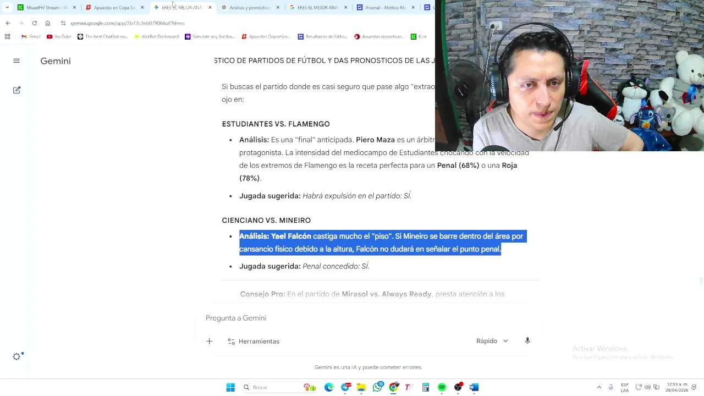The height and width of the screenshot is (396, 704).
Task: Switch ESP LAA keyboard language
Action: [625, 387]
